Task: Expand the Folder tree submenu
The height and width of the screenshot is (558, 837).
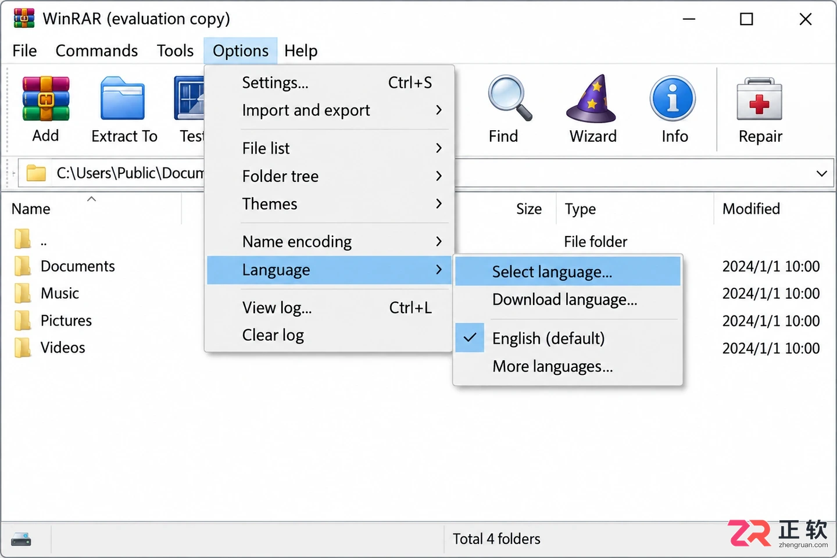Action: click(329, 176)
